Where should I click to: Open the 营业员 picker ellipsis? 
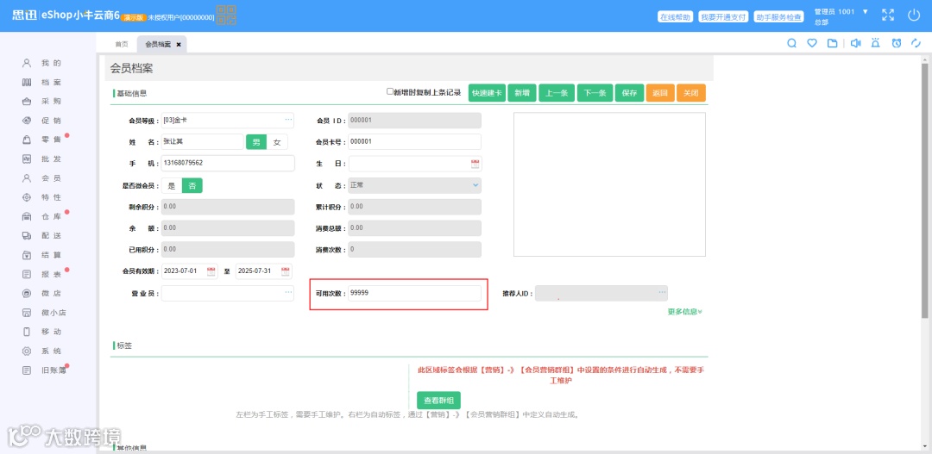(288, 293)
